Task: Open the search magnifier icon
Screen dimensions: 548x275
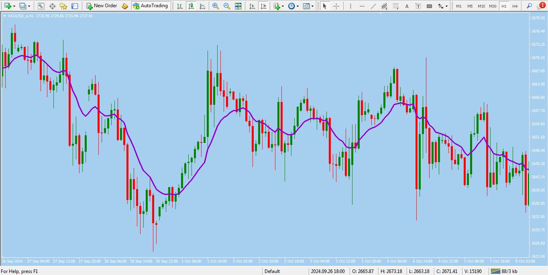Action: point(530,6)
